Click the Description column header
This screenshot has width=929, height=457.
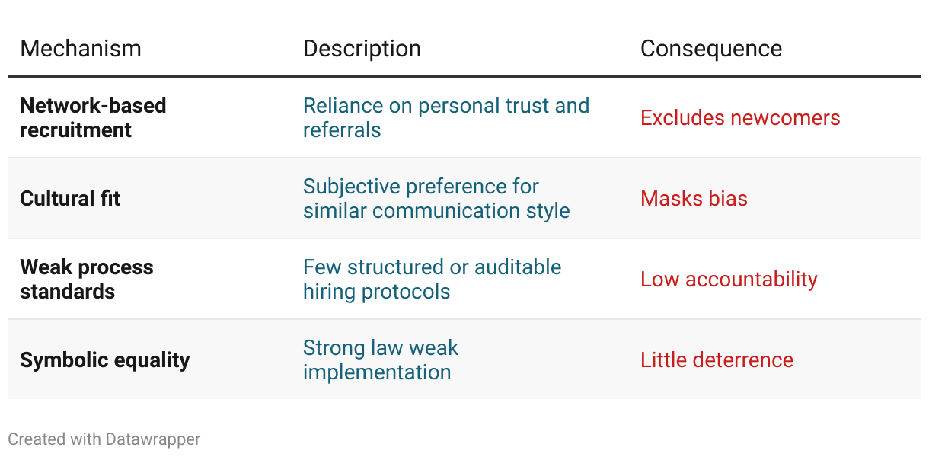[362, 49]
